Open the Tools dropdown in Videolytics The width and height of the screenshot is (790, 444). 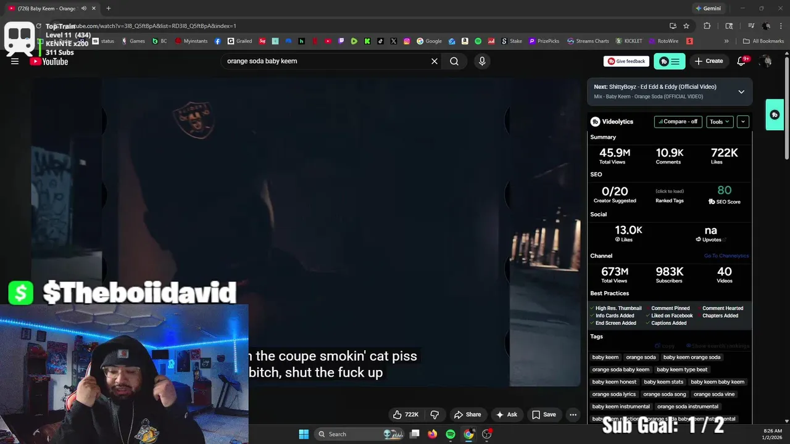click(x=720, y=121)
